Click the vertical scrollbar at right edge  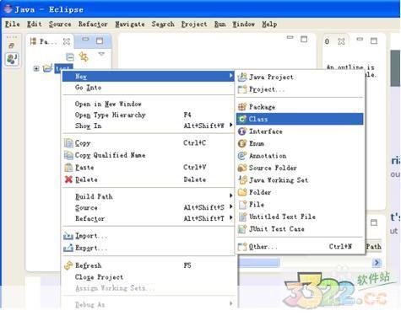pos(395,68)
